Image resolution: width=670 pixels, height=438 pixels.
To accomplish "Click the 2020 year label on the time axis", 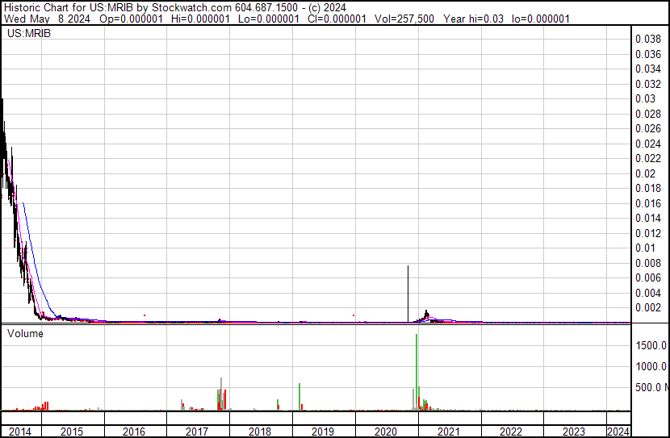I will click(x=385, y=432).
